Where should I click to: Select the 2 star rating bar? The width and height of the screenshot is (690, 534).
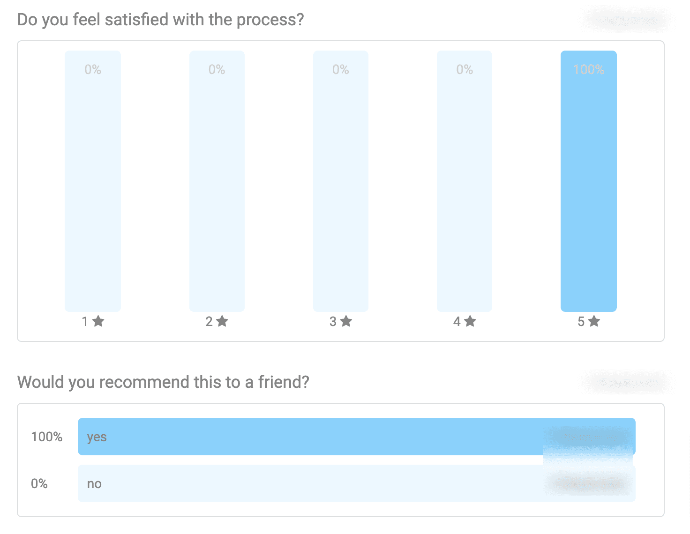point(217,181)
